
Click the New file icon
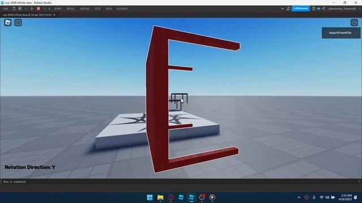14,8
